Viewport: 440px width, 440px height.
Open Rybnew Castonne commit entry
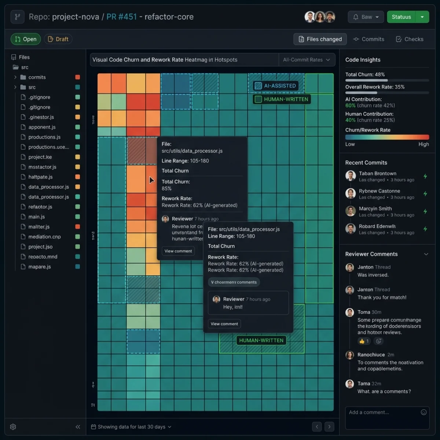point(387,194)
